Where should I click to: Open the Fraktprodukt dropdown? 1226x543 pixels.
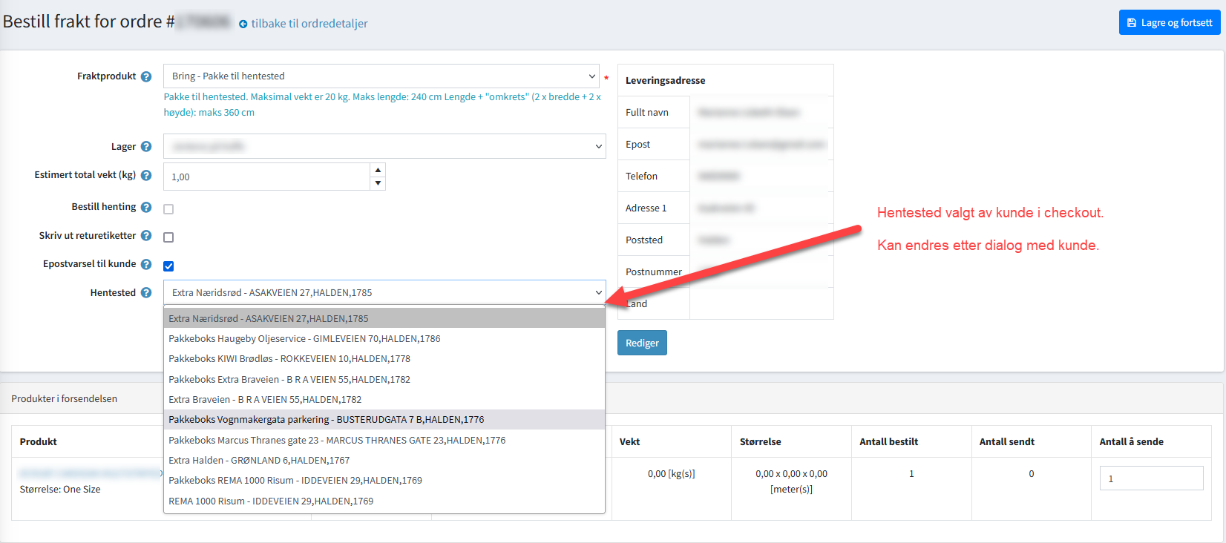(x=380, y=76)
